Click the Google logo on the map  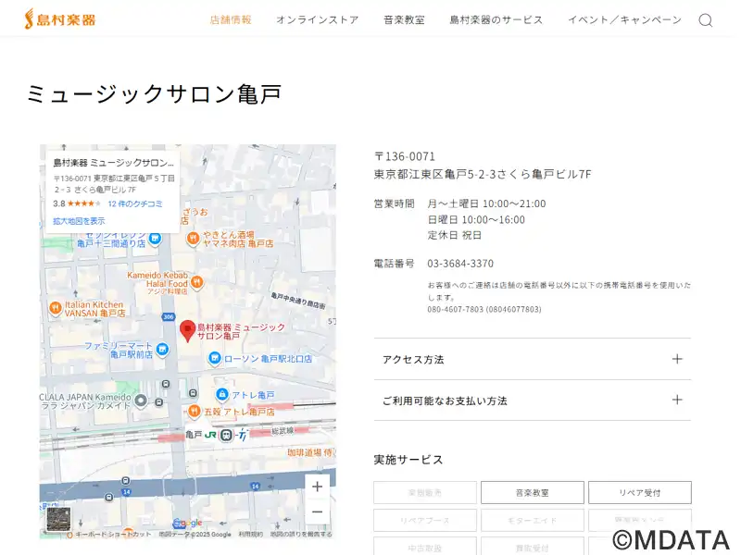(x=188, y=523)
